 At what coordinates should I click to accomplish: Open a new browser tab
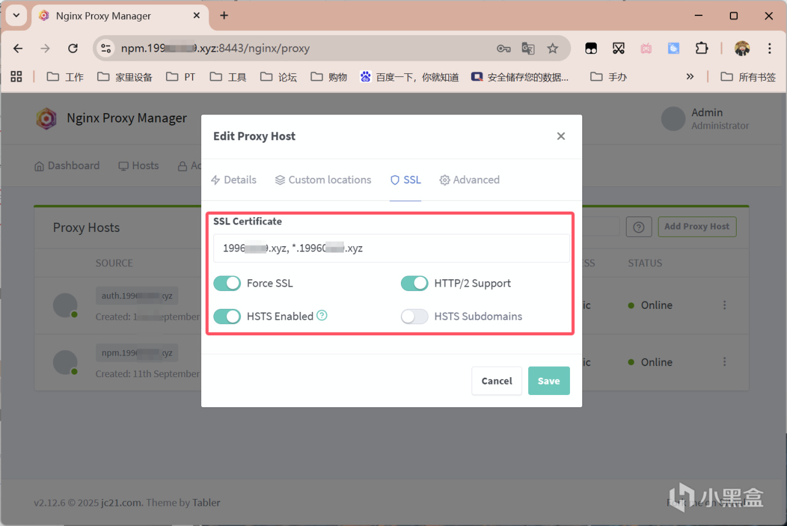(x=224, y=15)
